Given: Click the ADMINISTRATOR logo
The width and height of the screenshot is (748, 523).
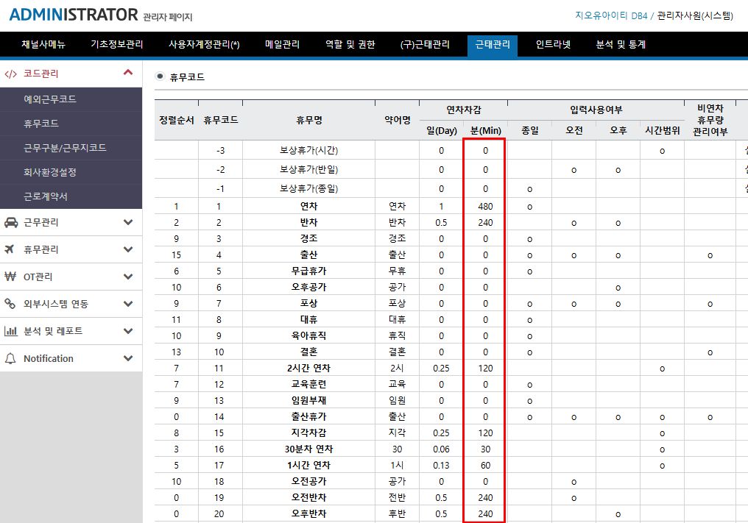Looking at the screenshot, I should (74, 15).
